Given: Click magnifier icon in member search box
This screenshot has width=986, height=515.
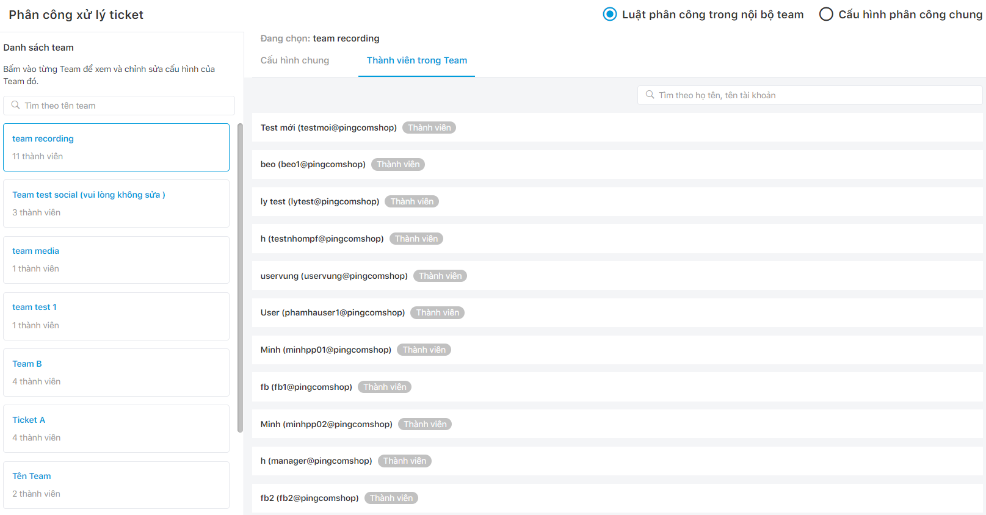Looking at the screenshot, I should [x=650, y=95].
